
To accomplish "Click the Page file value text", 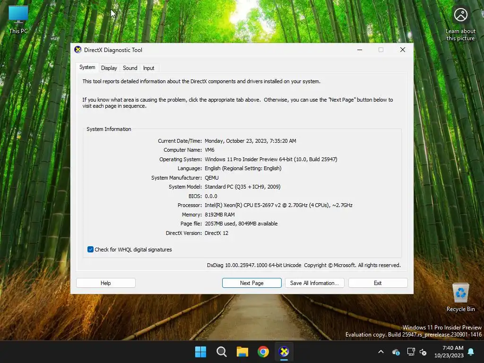I will [x=241, y=224].
